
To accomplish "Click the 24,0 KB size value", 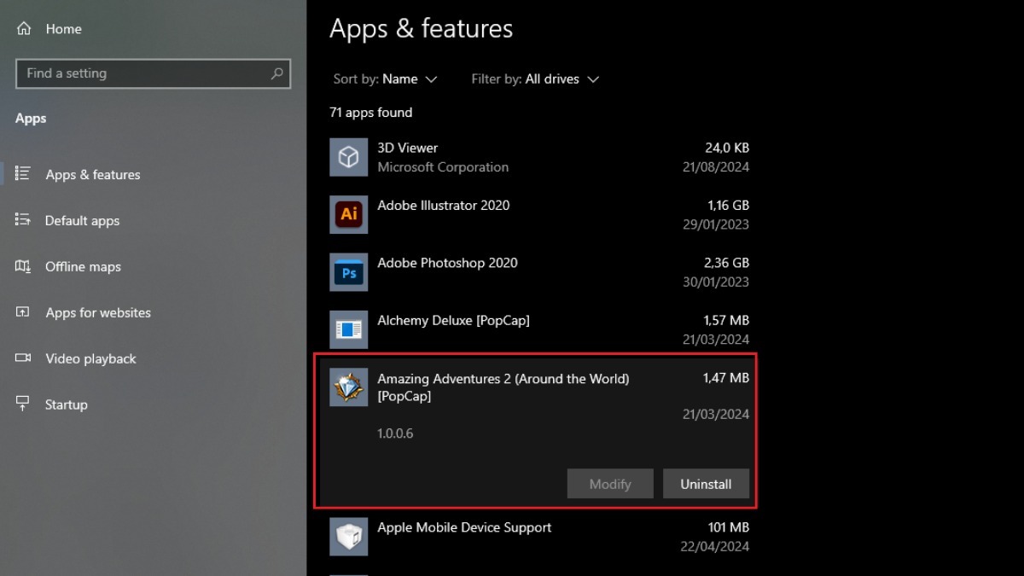I will (727, 148).
